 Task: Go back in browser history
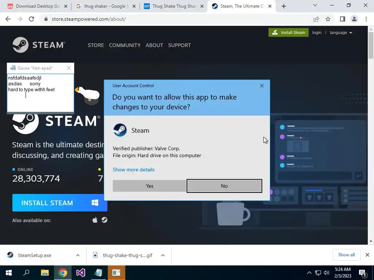click(8, 19)
